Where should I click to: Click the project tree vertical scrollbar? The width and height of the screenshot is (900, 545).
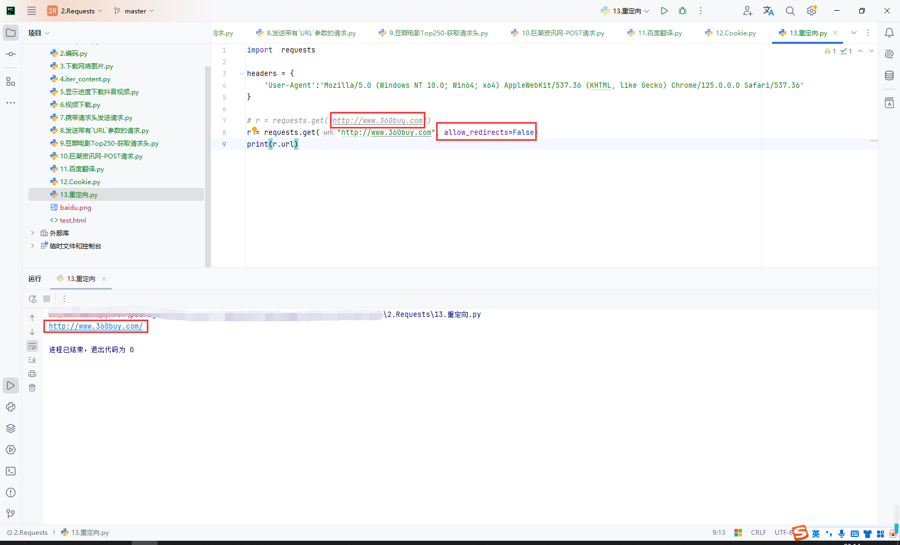(207, 166)
